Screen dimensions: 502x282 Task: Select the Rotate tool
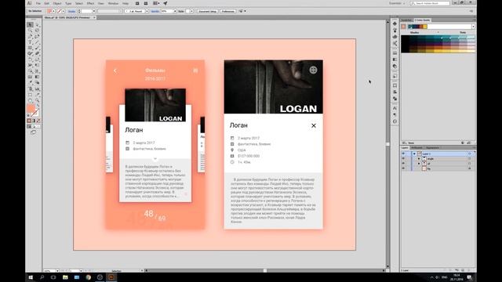[30, 60]
